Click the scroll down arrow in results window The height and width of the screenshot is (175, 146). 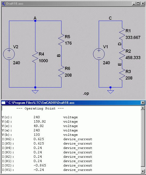tap(143, 171)
